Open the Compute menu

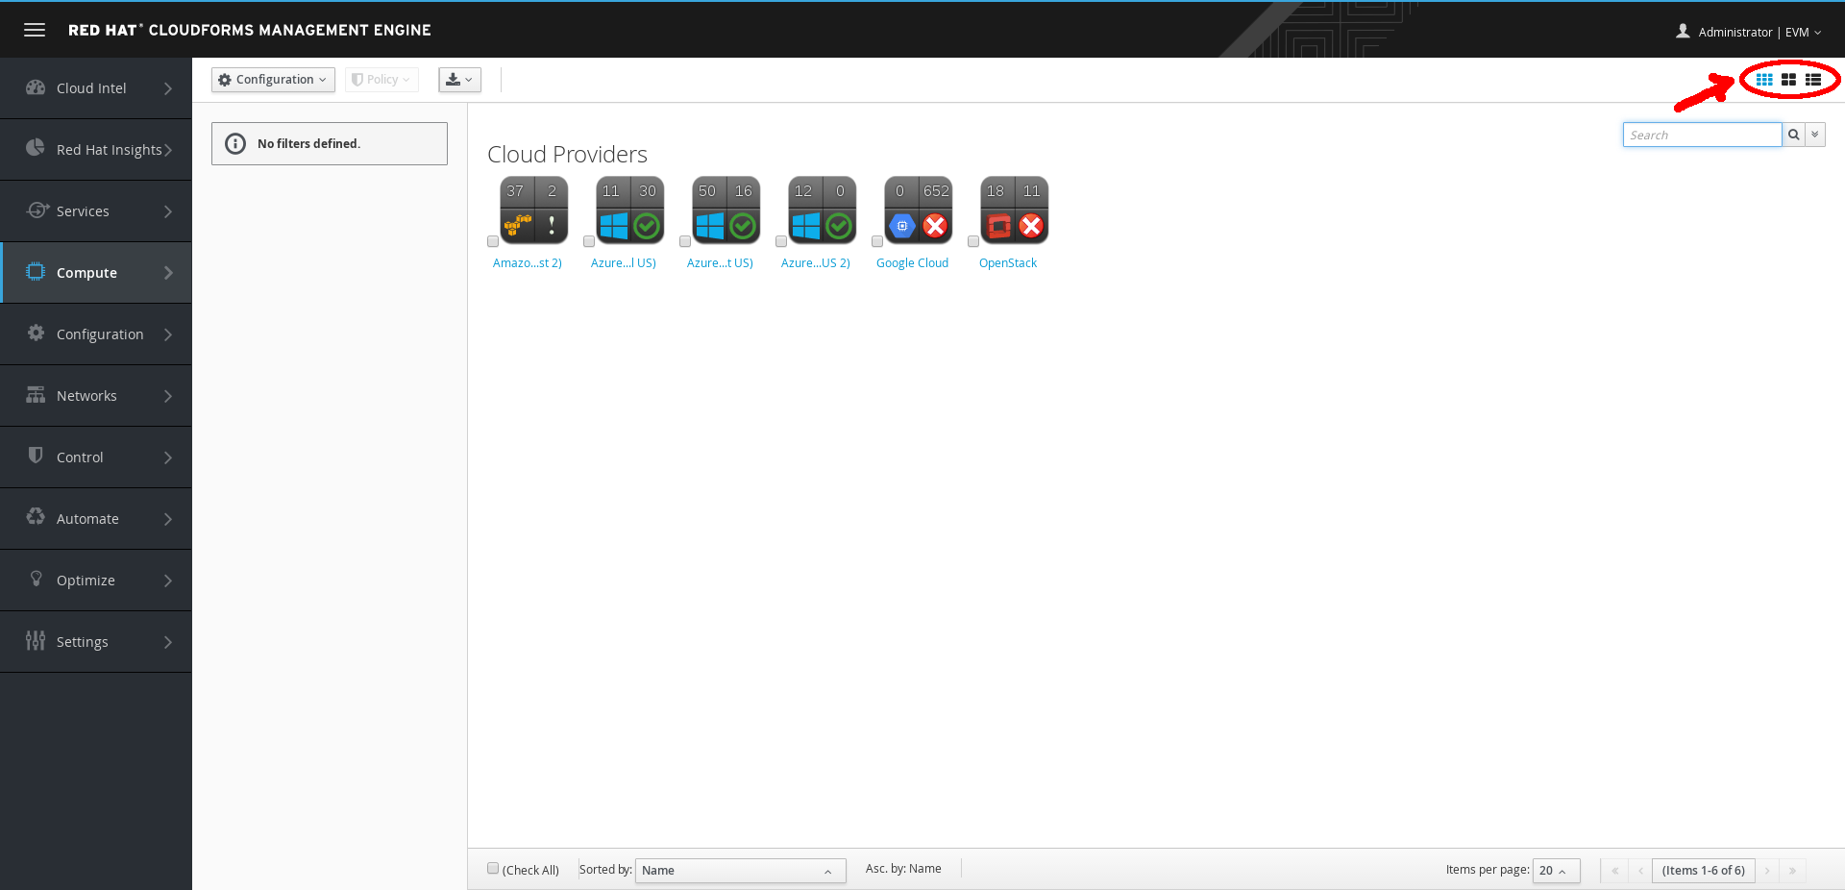coord(96,273)
